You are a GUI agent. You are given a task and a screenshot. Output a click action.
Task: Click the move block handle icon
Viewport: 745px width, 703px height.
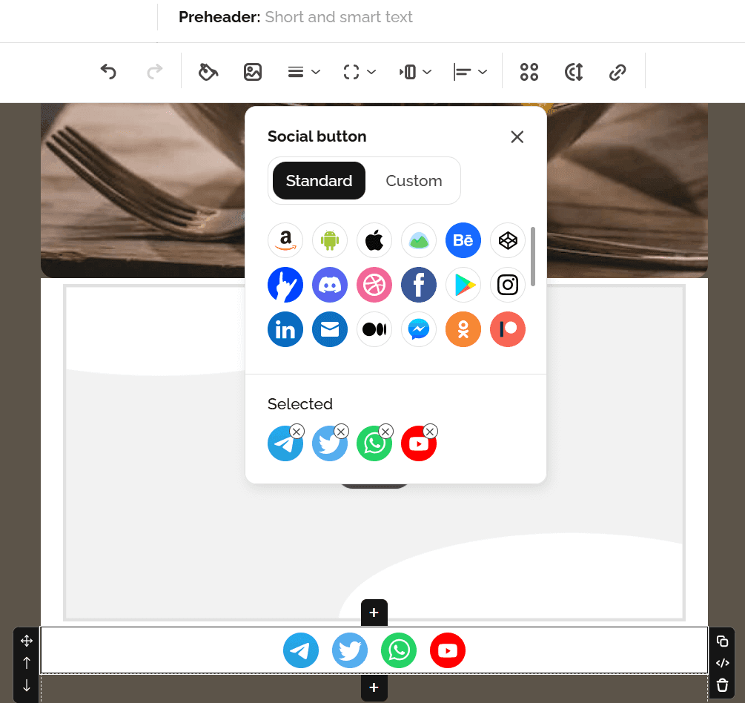tap(27, 641)
